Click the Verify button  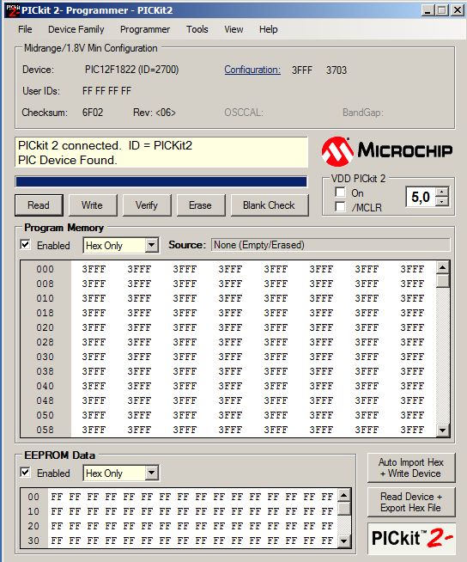(x=147, y=205)
